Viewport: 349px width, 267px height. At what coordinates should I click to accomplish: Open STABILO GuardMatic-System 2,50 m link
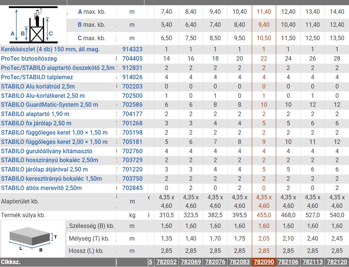[49, 105]
